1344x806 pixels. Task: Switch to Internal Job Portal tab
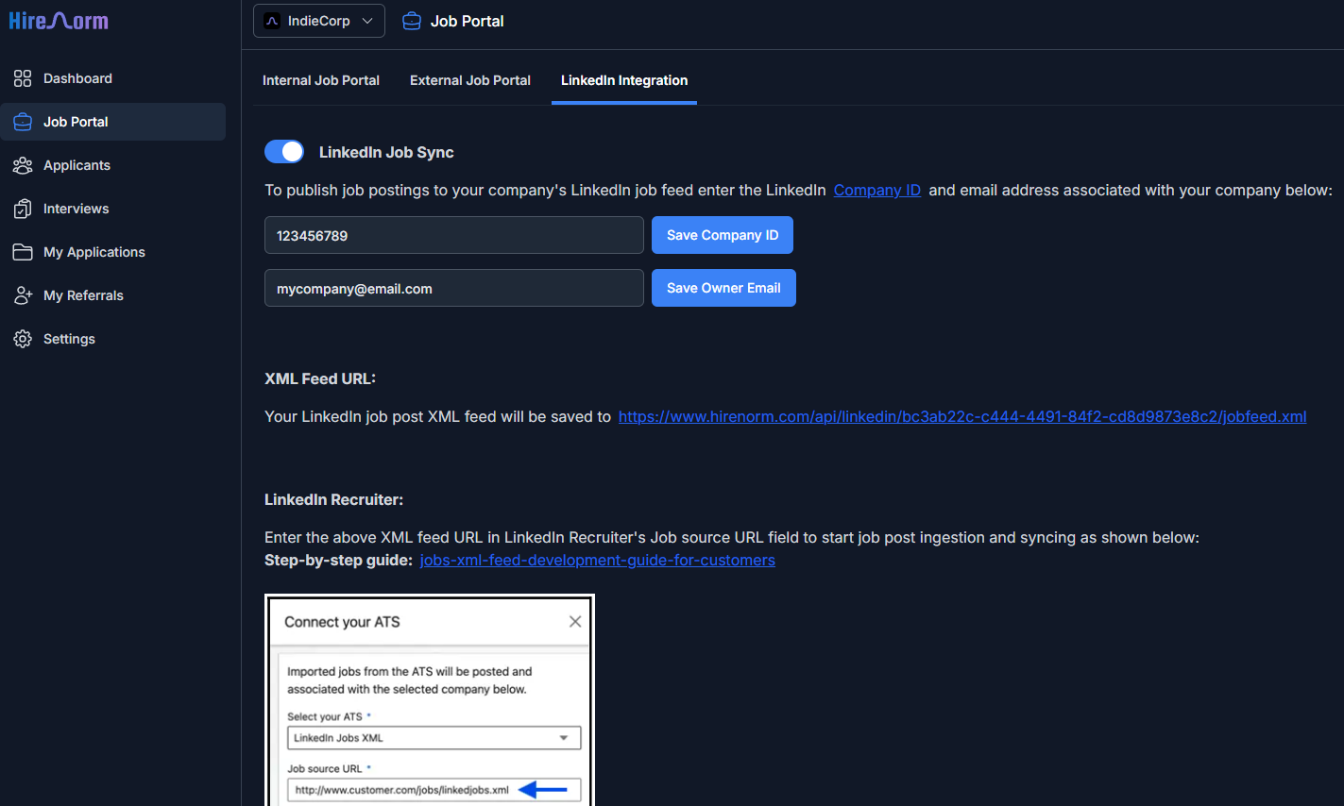pyautogui.click(x=321, y=80)
